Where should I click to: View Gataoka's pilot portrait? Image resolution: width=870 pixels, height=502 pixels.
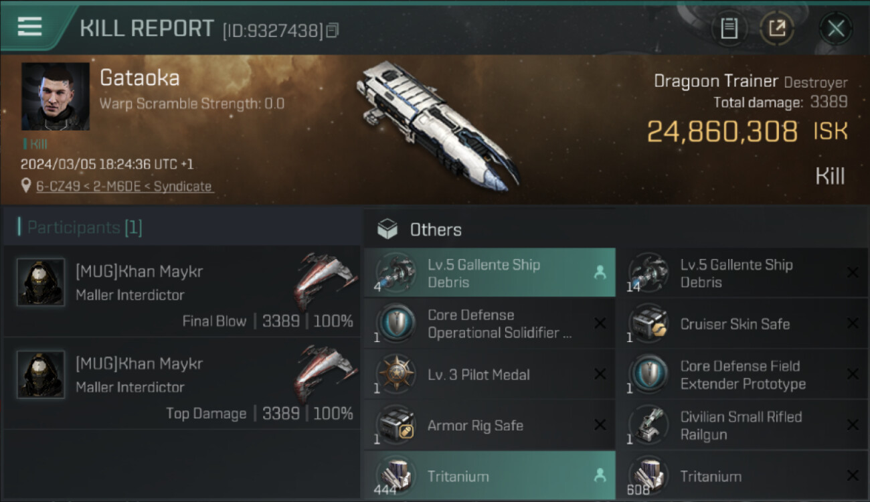tap(55, 96)
